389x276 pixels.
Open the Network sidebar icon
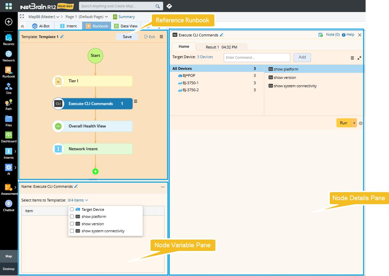click(9, 54)
